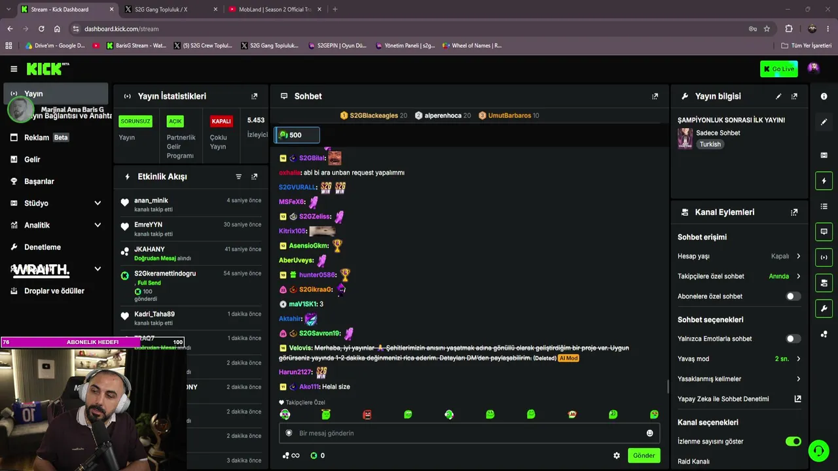Image resolution: width=838 pixels, height=471 pixels.
Task: Pop out the Yayın İstatistikleri panel
Action: click(x=255, y=96)
